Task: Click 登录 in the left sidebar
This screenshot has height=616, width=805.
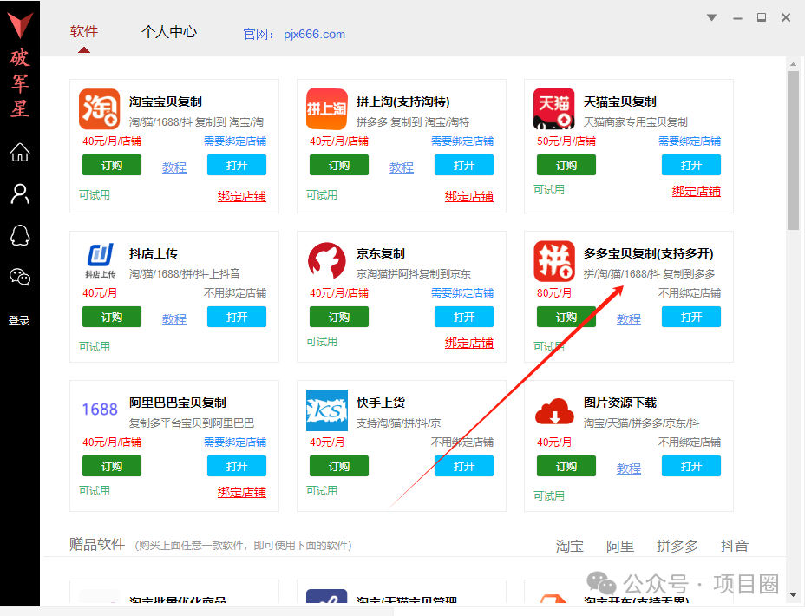Action: pos(19,320)
